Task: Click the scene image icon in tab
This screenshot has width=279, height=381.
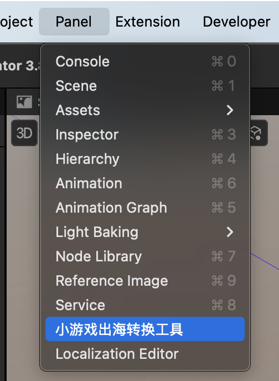Action: click(24, 102)
